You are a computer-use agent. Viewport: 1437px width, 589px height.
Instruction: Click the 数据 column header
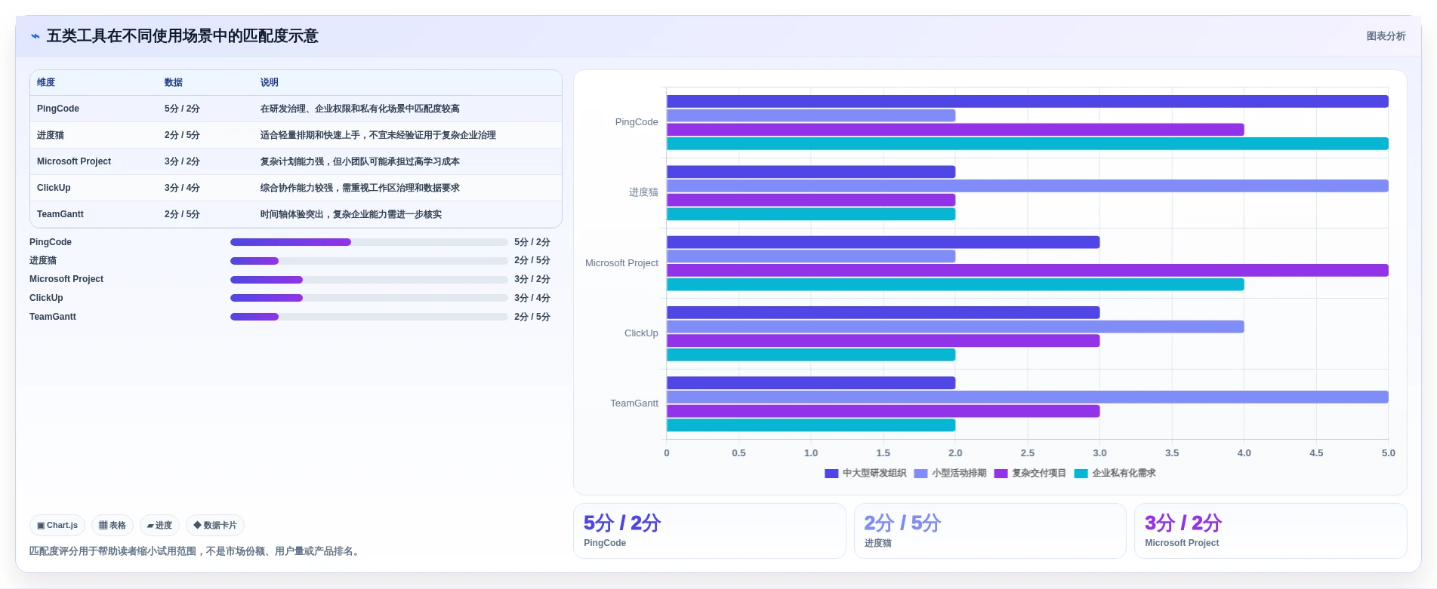pyautogui.click(x=174, y=82)
